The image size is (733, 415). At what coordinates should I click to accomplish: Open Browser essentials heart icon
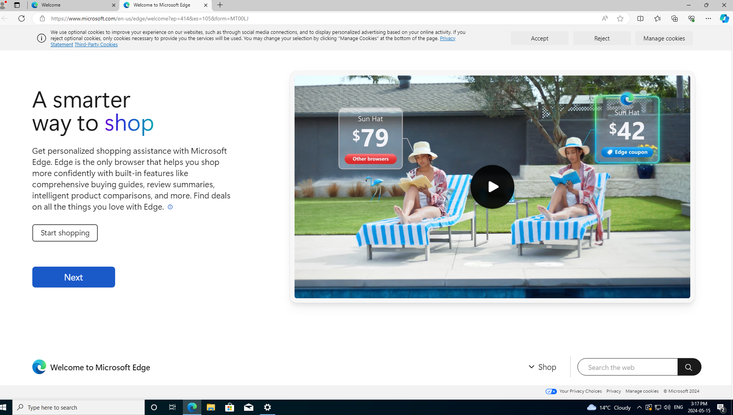tap(691, 18)
